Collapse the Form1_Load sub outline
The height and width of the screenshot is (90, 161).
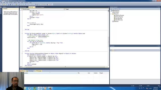pos(22,33)
